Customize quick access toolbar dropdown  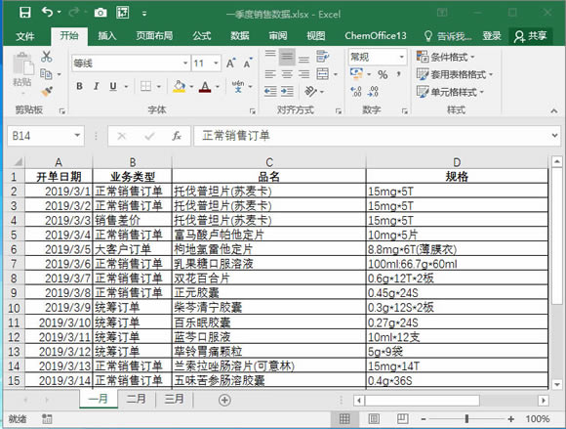(x=144, y=14)
